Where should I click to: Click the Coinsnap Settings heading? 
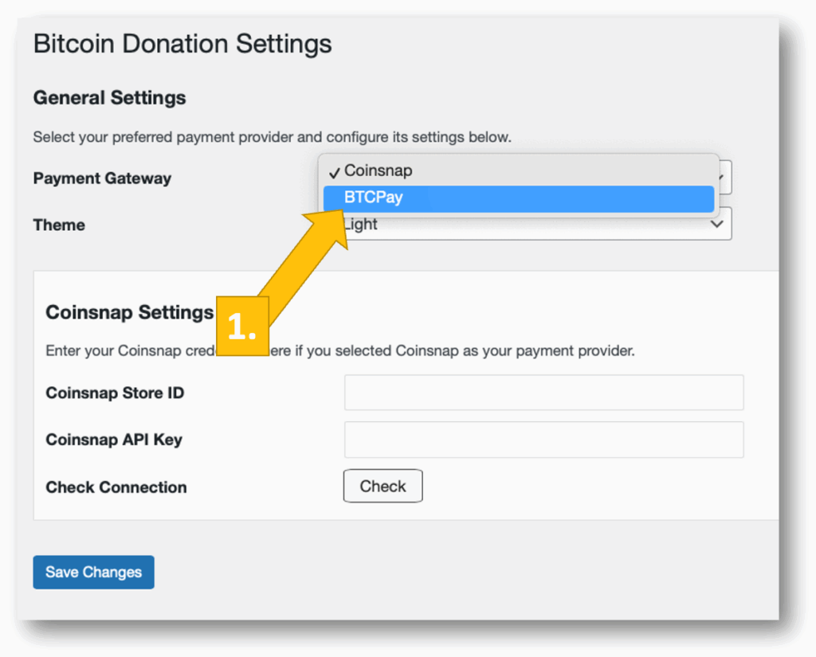(x=129, y=312)
